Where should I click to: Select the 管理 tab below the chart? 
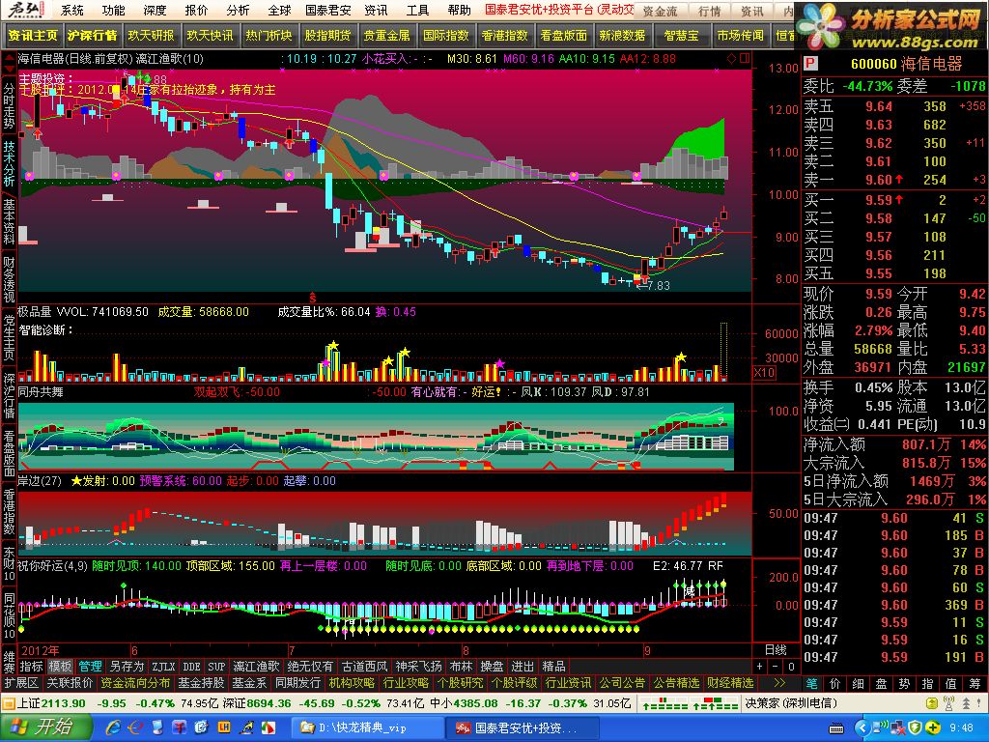[90, 667]
